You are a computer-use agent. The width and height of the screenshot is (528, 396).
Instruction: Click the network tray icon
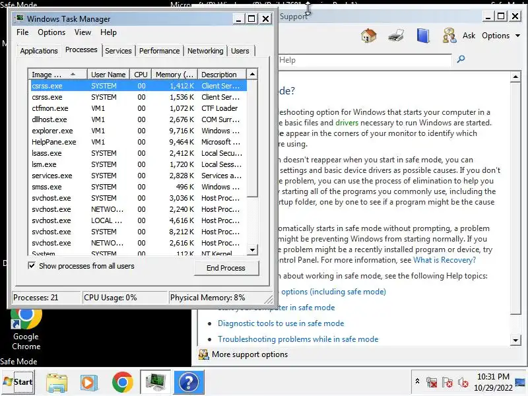point(432,382)
